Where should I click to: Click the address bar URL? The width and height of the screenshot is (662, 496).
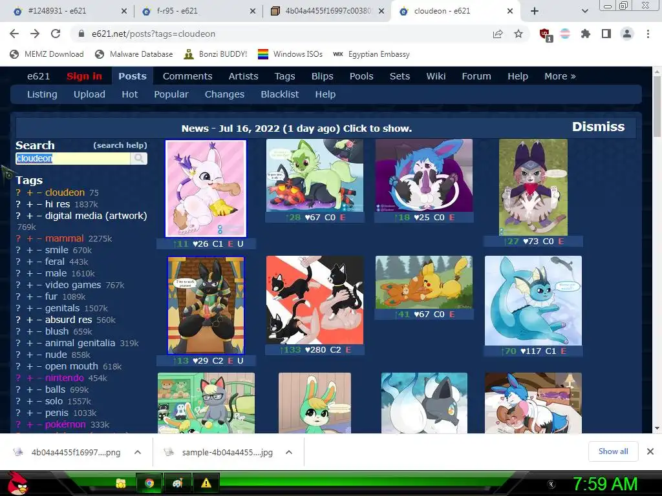click(153, 34)
